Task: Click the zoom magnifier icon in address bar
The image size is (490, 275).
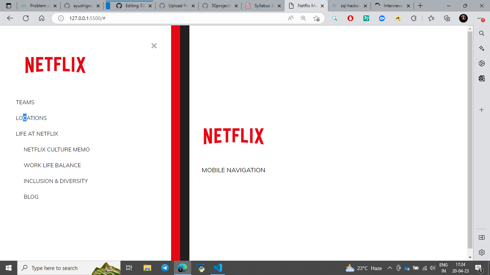Action: click(303, 18)
